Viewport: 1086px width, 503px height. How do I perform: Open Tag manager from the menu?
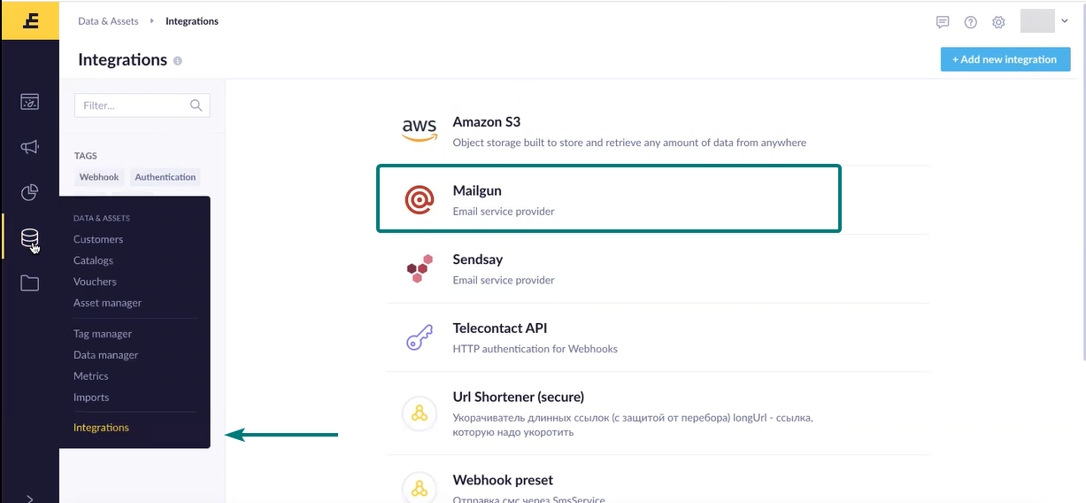pos(103,334)
